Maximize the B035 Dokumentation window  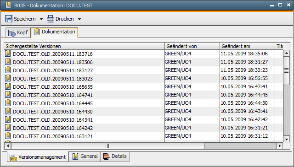point(280,5)
